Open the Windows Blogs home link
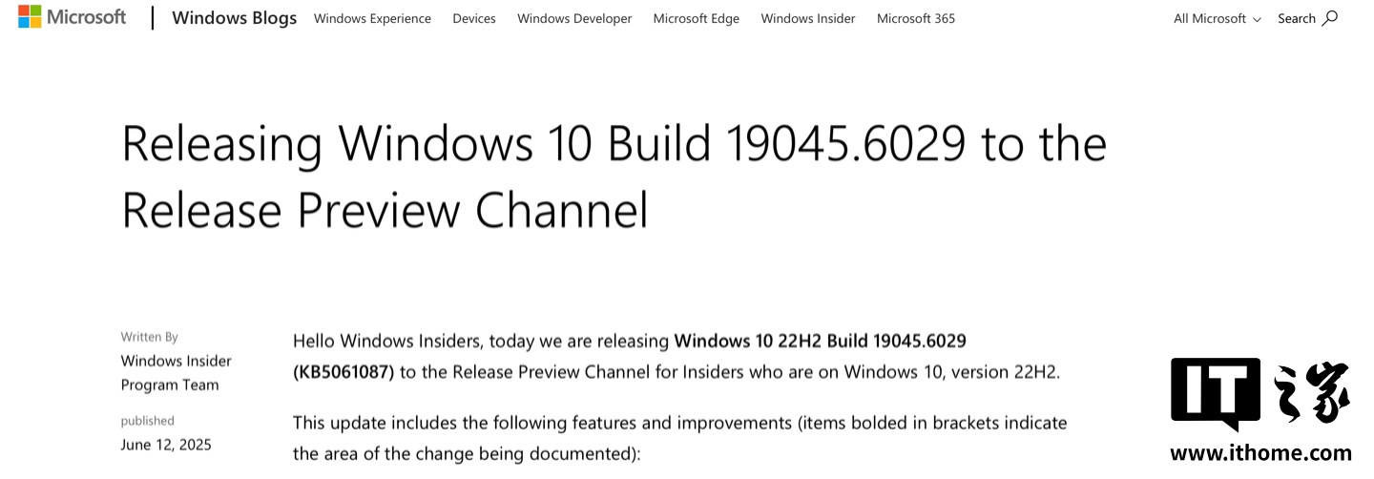The height and width of the screenshot is (479, 1374). pyautogui.click(x=234, y=18)
